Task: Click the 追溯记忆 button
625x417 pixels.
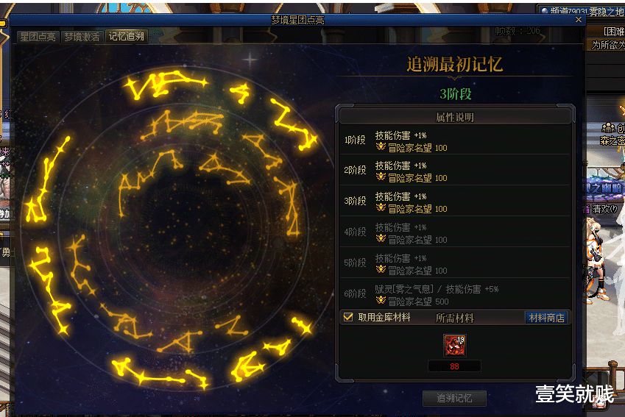Action: [x=454, y=398]
